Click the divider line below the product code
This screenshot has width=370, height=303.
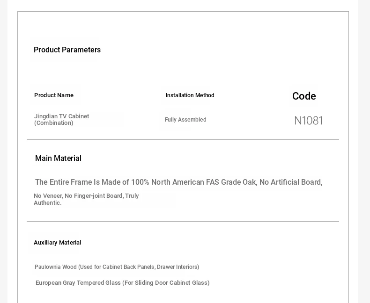click(x=183, y=139)
